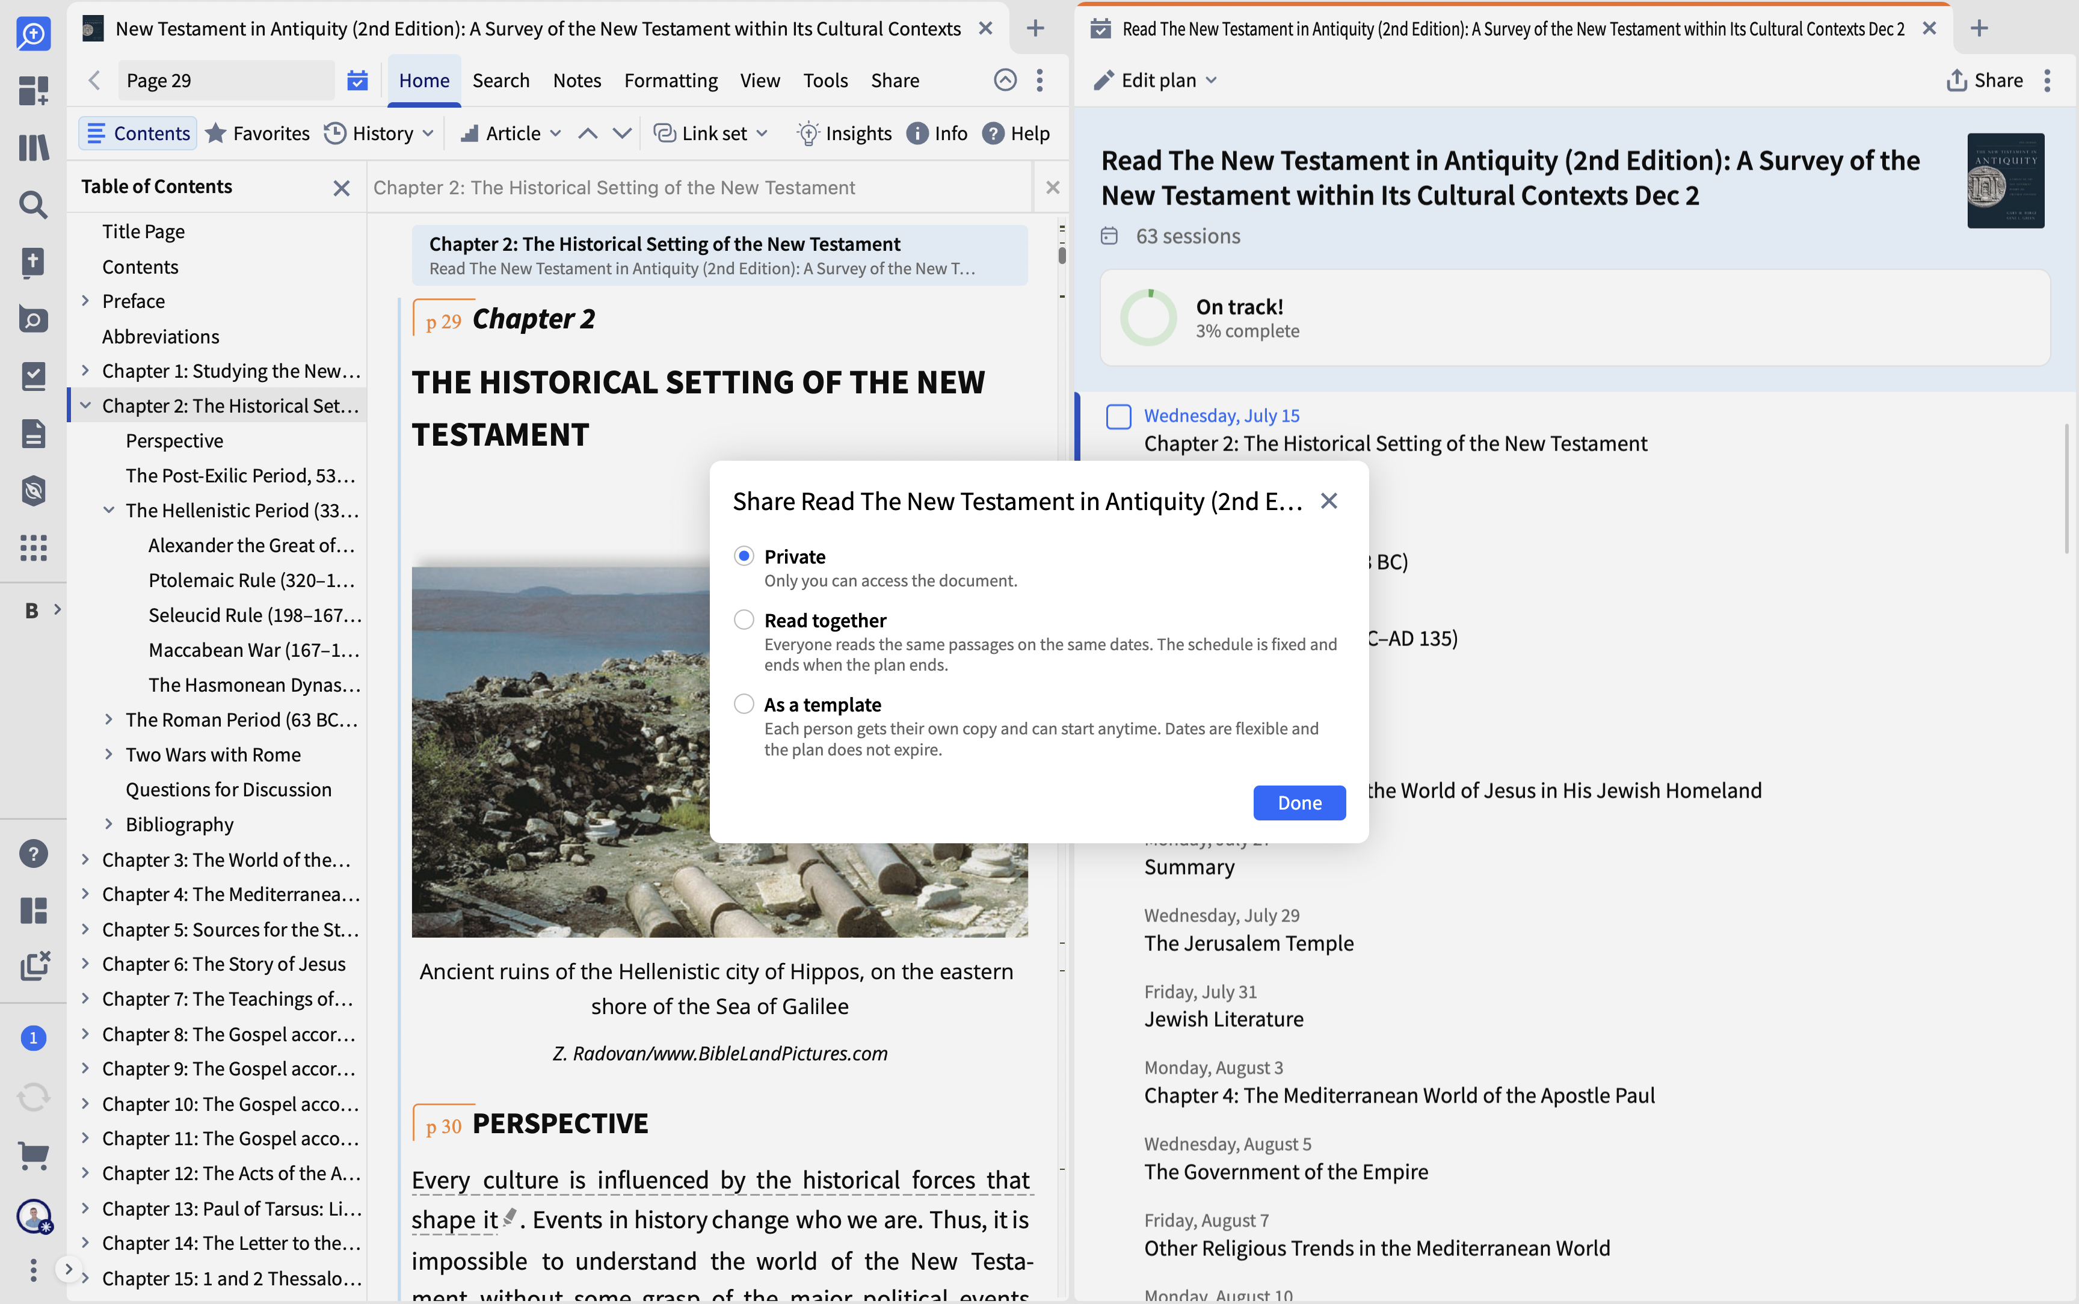
Task: Open the Dashboard icon in sidebar
Action: pos(32,91)
